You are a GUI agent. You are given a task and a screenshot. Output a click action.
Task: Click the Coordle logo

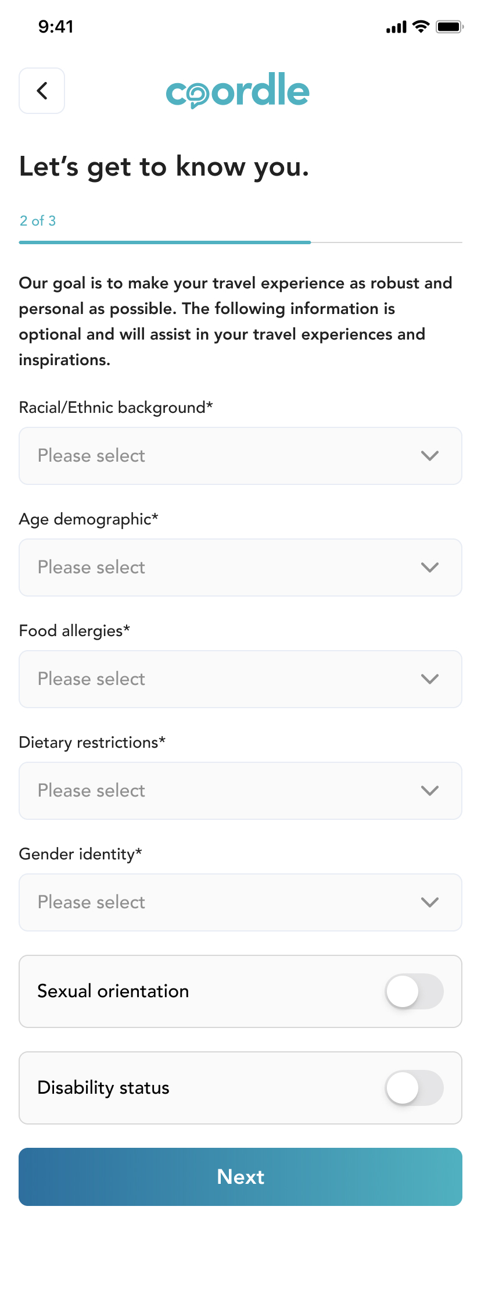coord(238,91)
